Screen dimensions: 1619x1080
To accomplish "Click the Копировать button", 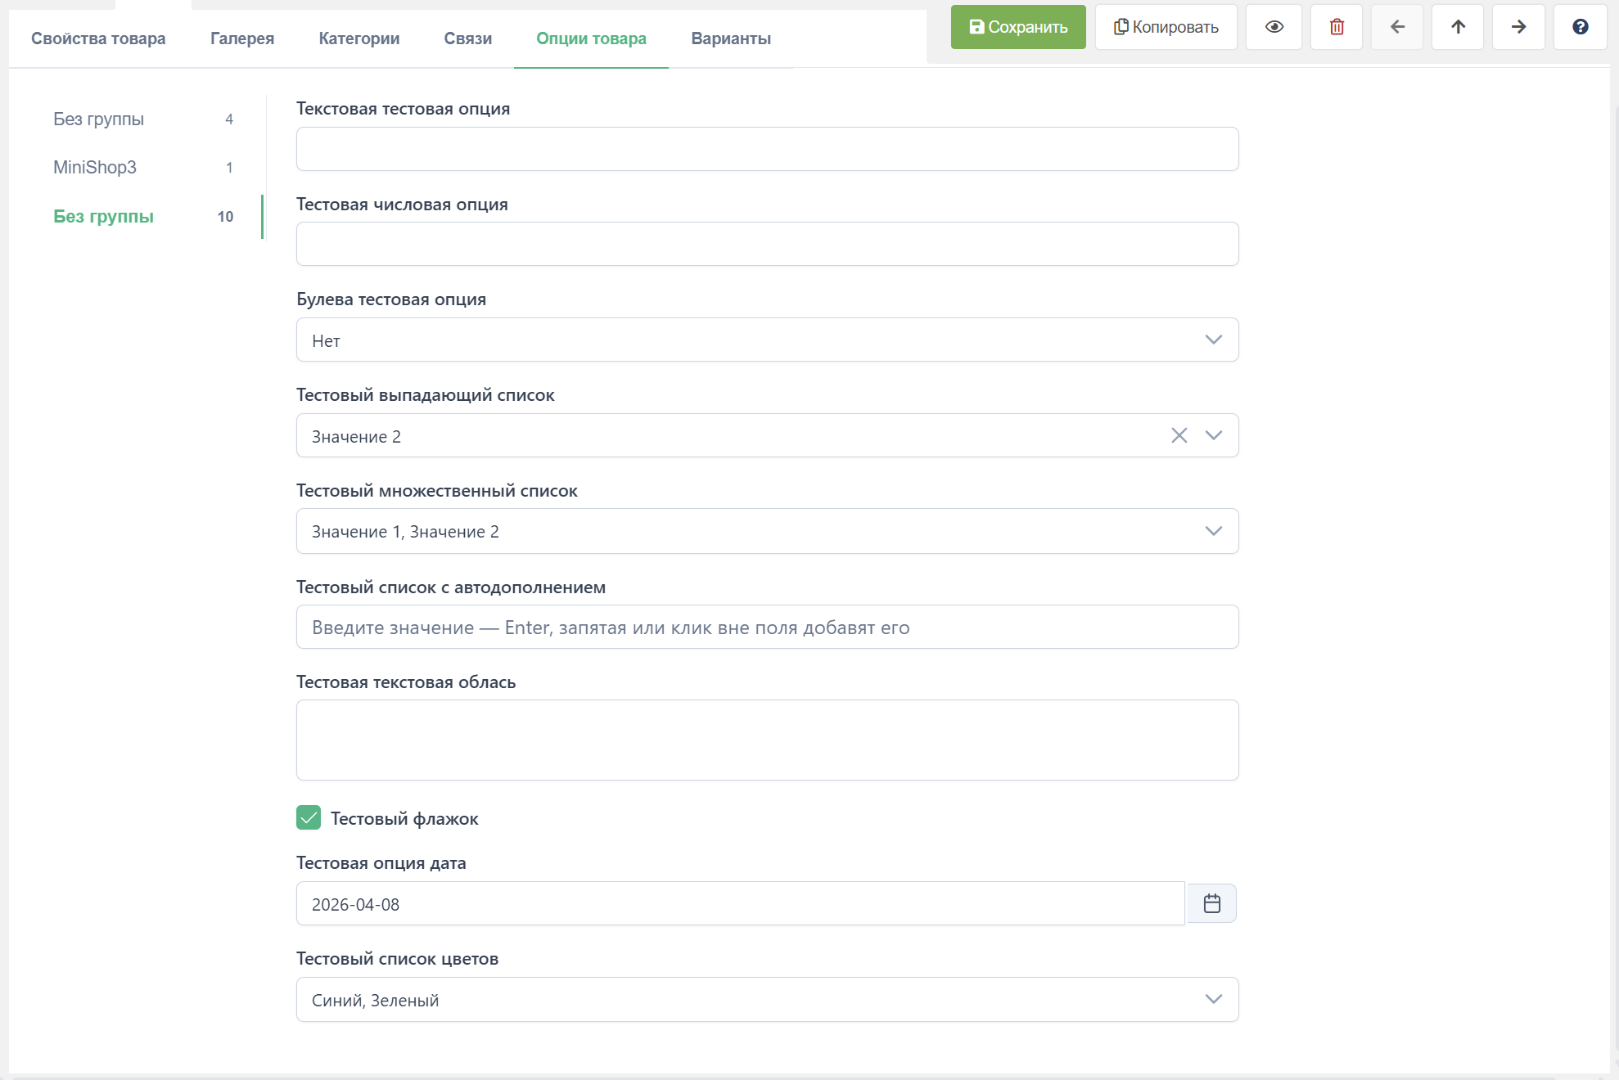I will pos(1166,27).
